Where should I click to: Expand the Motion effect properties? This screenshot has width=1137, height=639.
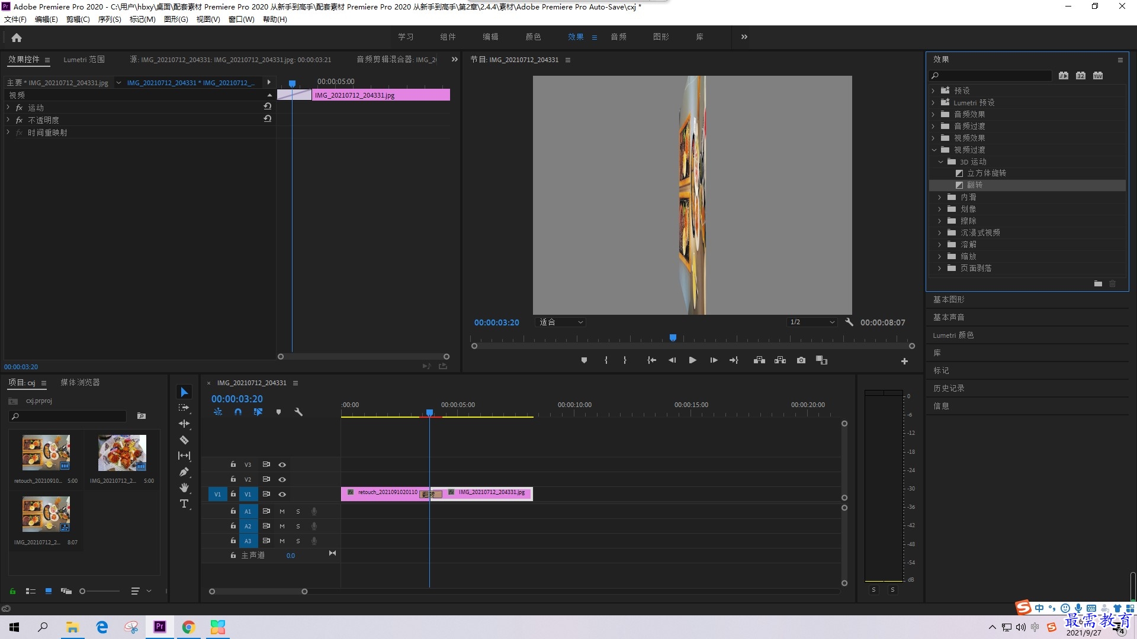point(8,108)
